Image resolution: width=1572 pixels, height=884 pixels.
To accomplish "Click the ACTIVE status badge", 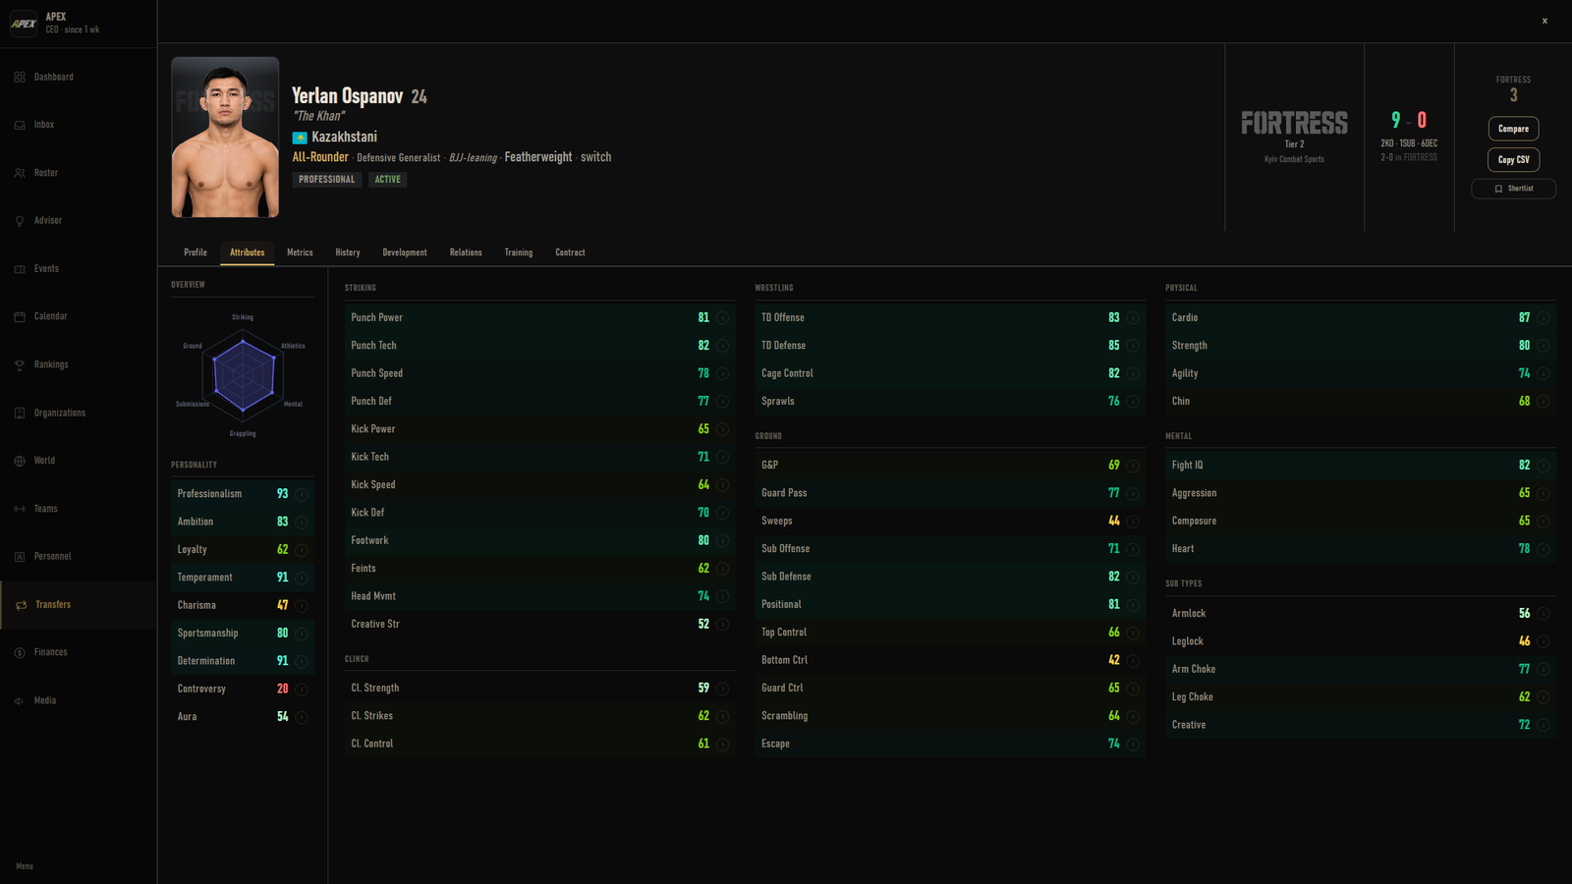I will click(x=388, y=180).
